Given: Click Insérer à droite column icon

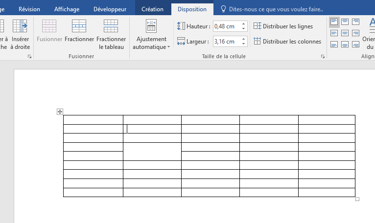Looking at the screenshot, I should pyautogui.click(x=20, y=26).
